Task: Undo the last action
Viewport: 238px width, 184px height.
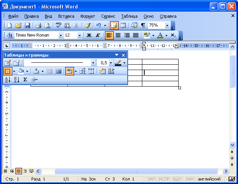Action: (x=99, y=25)
